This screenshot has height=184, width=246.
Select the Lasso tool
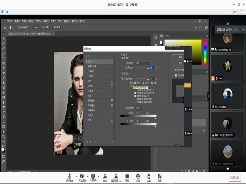point(3,48)
